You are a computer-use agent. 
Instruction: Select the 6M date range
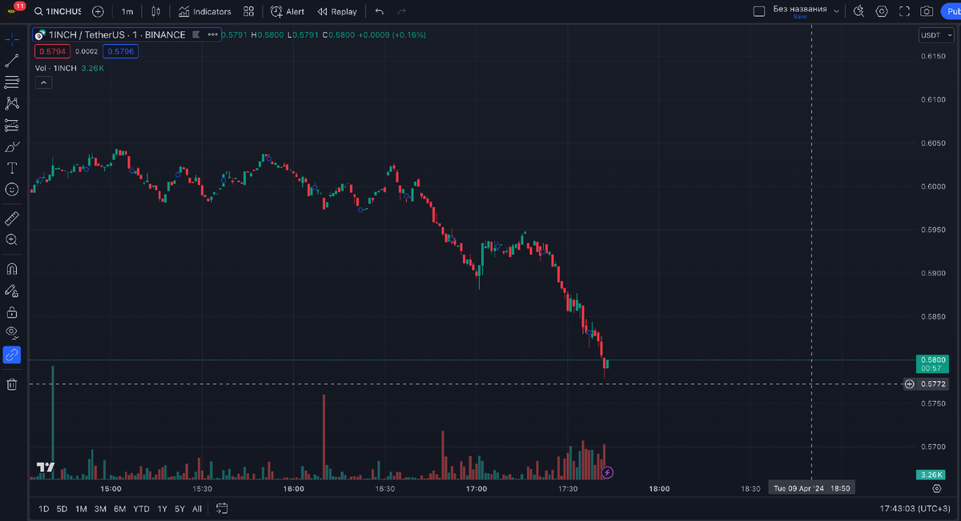(119, 509)
